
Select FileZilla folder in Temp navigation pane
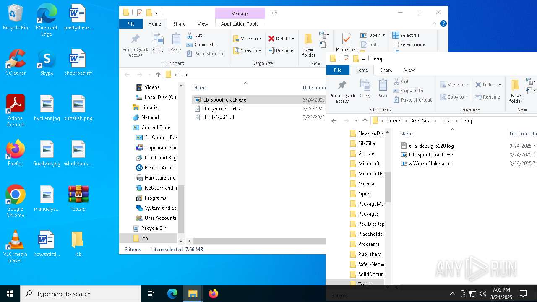pyautogui.click(x=366, y=143)
